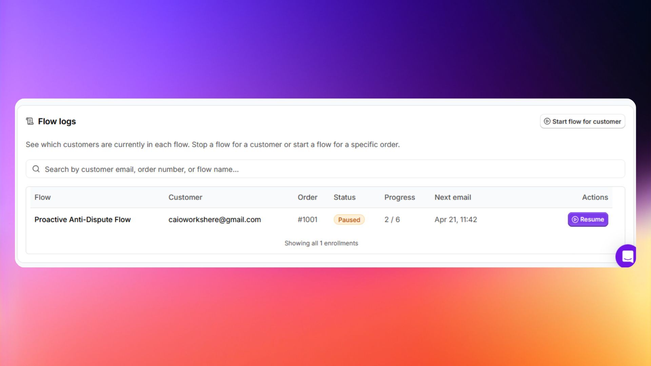651x366 pixels.
Task: Click the Paused status badge
Action: click(x=349, y=220)
